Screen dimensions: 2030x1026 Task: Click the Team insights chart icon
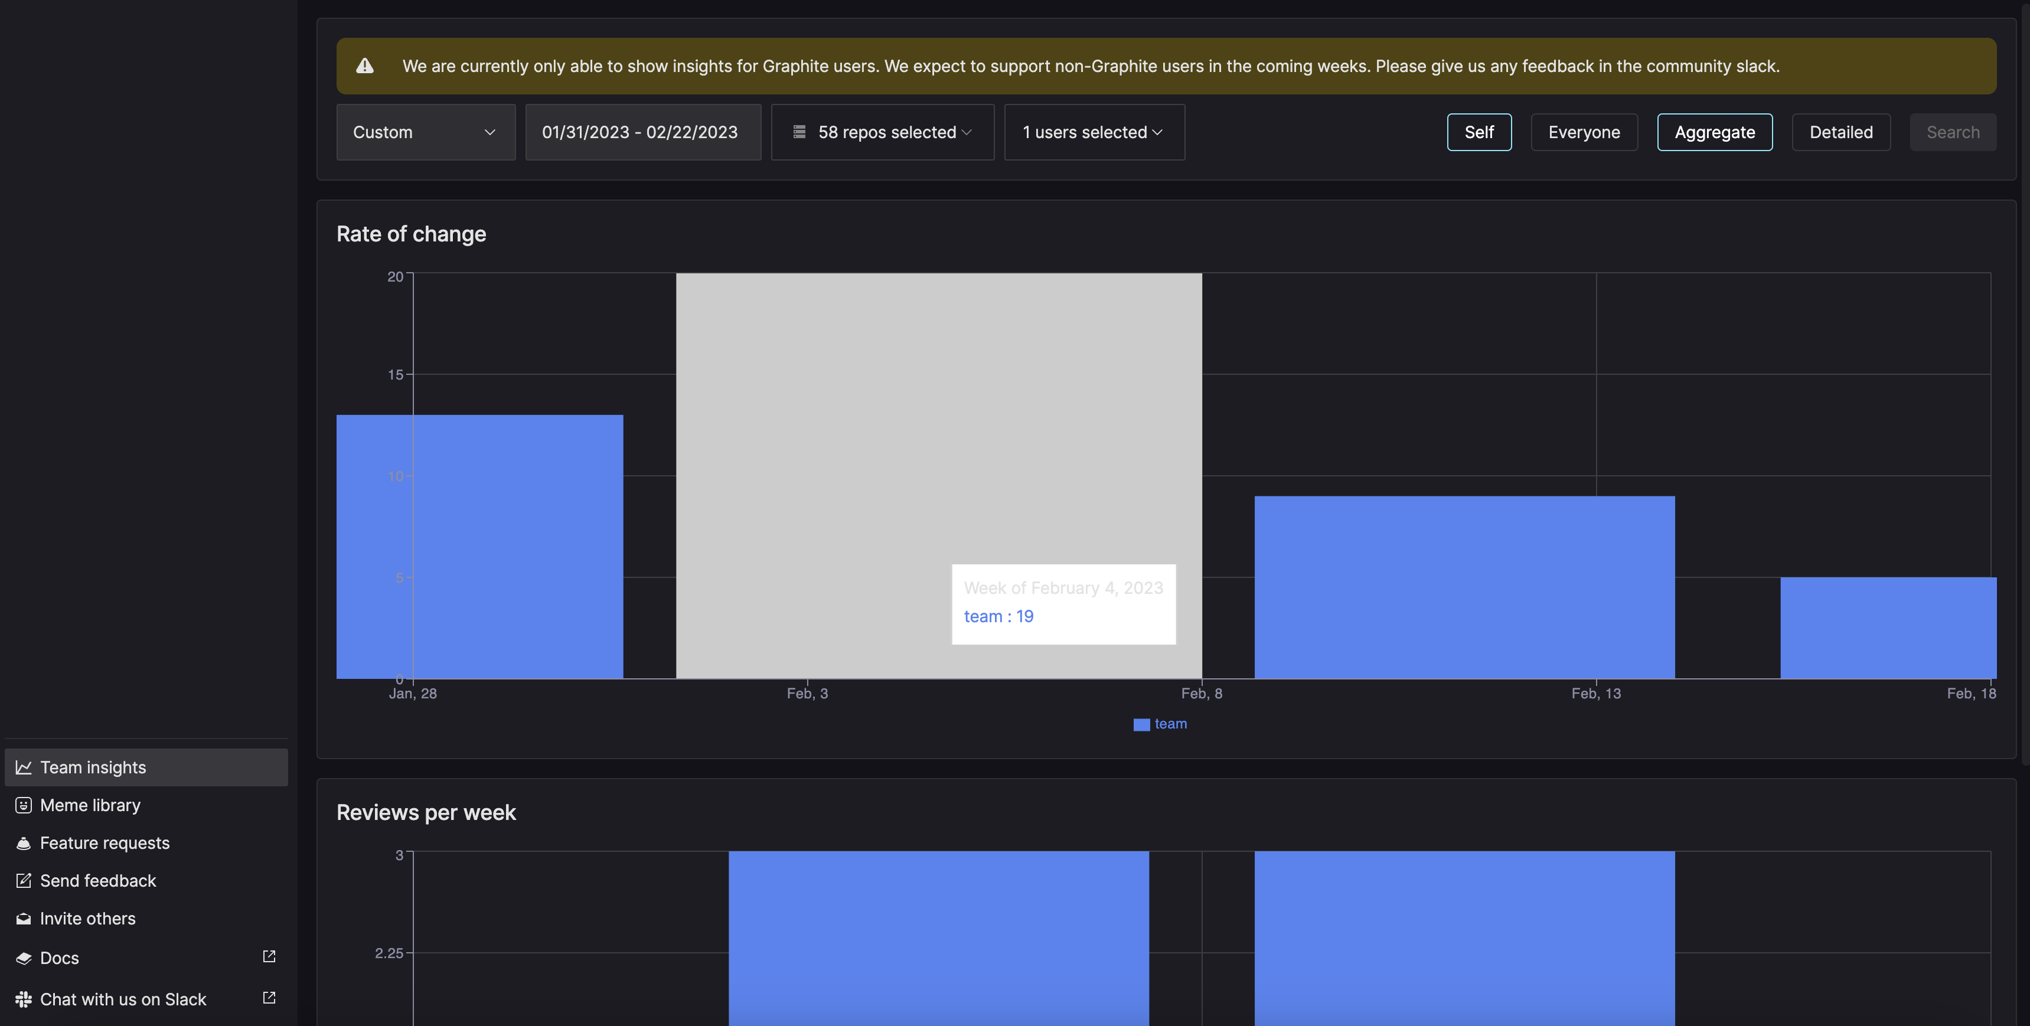point(24,767)
